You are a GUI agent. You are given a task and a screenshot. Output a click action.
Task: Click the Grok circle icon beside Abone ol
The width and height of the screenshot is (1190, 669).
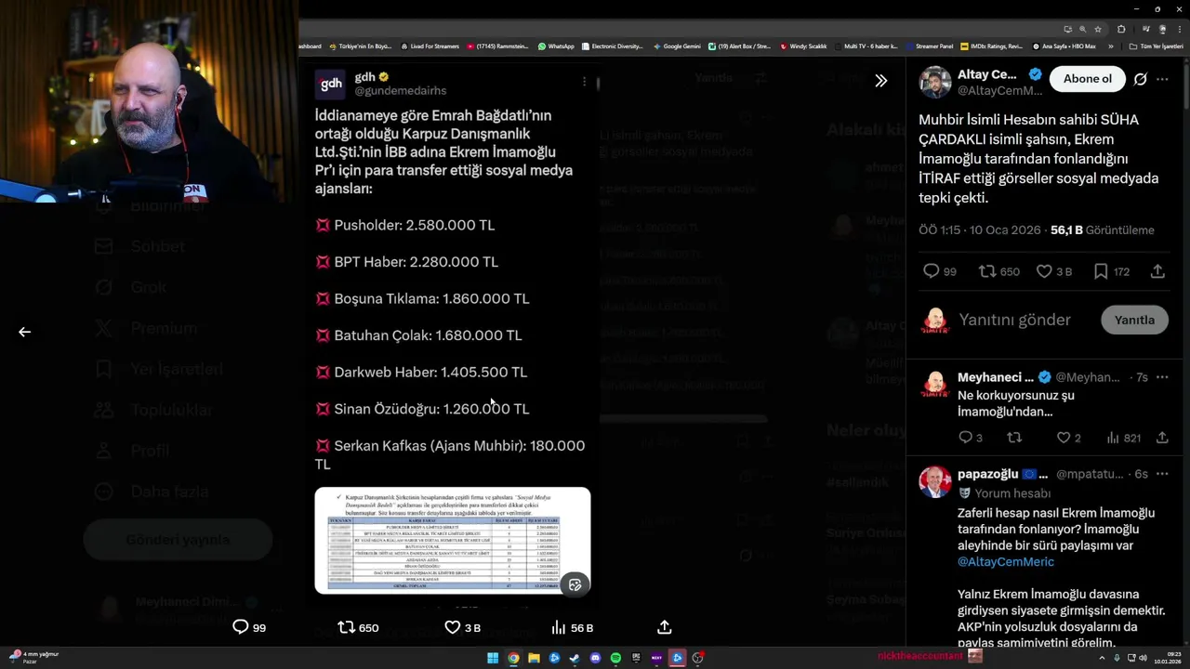click(x=1141, y=79)
